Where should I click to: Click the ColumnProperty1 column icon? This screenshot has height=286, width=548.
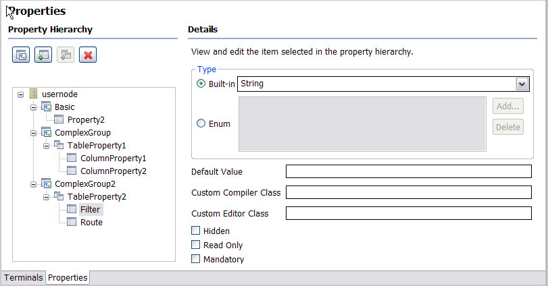click(x=72, y=158)
